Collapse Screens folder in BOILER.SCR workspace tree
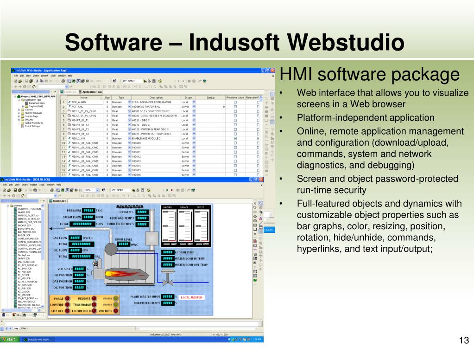The height and width of the screenshot is (348, 474). [8, 206]
